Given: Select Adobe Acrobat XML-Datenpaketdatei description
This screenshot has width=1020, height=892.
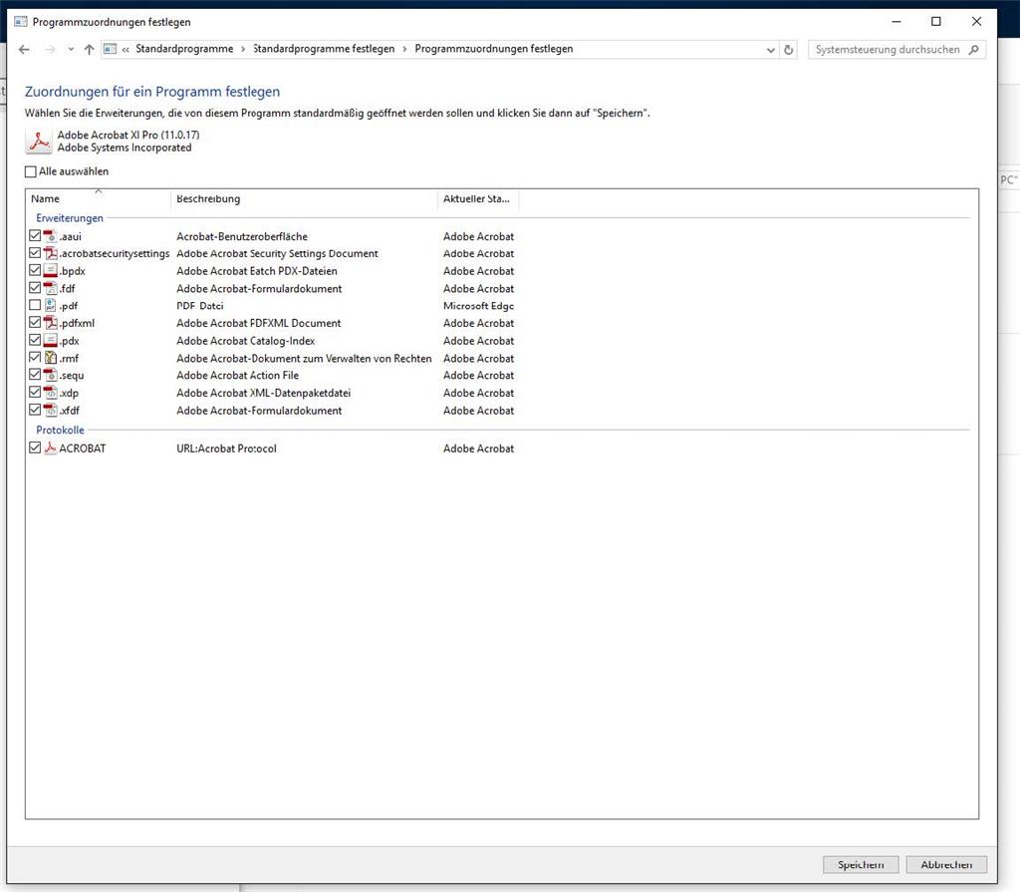Looking at the screenshot, I should [x=263, y=393].
